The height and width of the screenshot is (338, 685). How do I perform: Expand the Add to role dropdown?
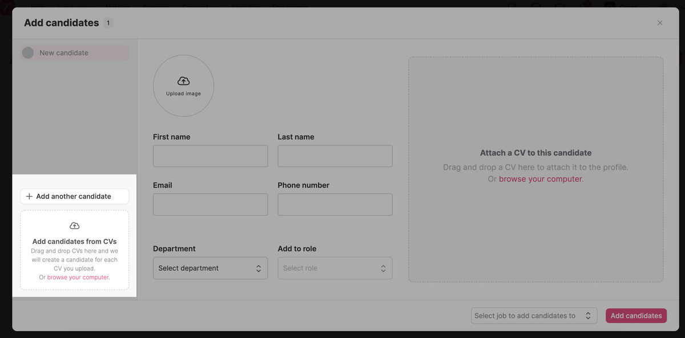pyautogui.click(x=335, y=268)
